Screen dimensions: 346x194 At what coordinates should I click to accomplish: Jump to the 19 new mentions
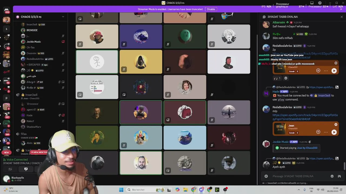point(39,152)
